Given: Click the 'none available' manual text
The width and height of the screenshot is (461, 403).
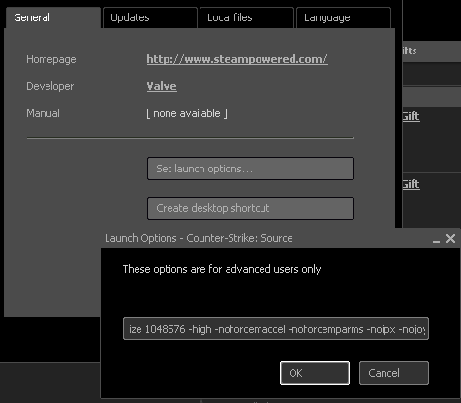Looking at the screenshot, I should click(187, 113).
